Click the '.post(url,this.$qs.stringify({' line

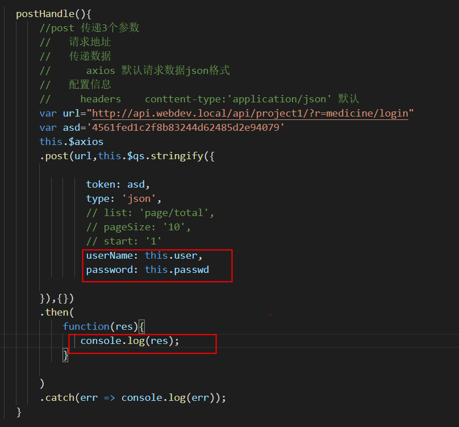(127, 156)
